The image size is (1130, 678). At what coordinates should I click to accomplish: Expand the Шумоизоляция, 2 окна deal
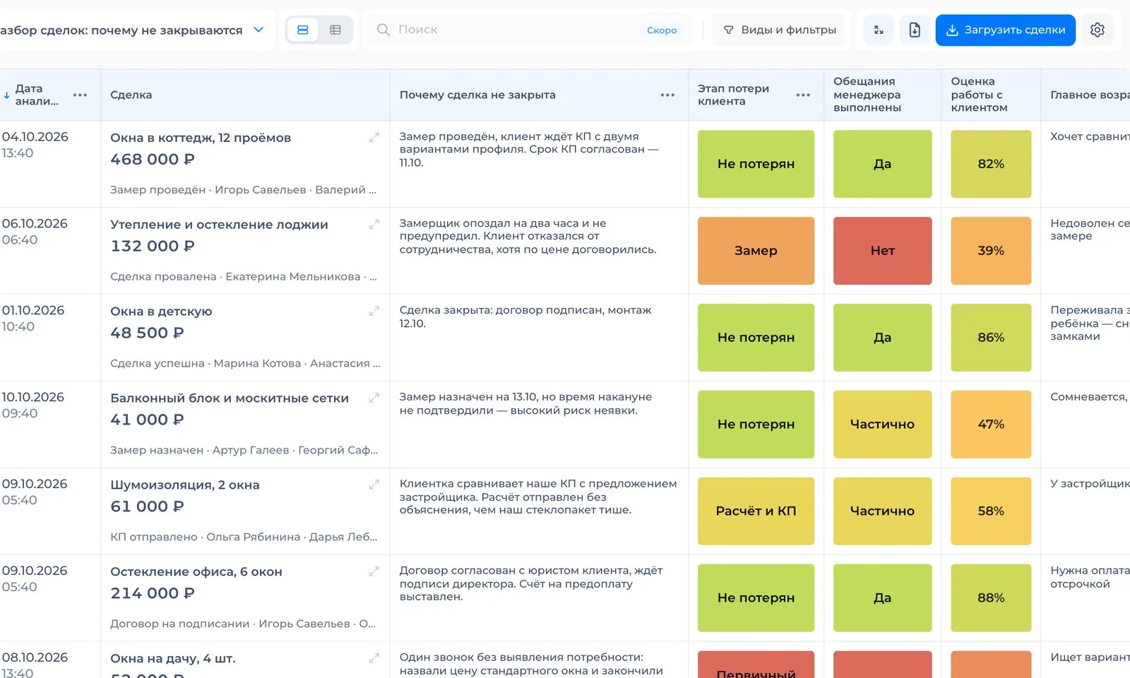point(374,484)
